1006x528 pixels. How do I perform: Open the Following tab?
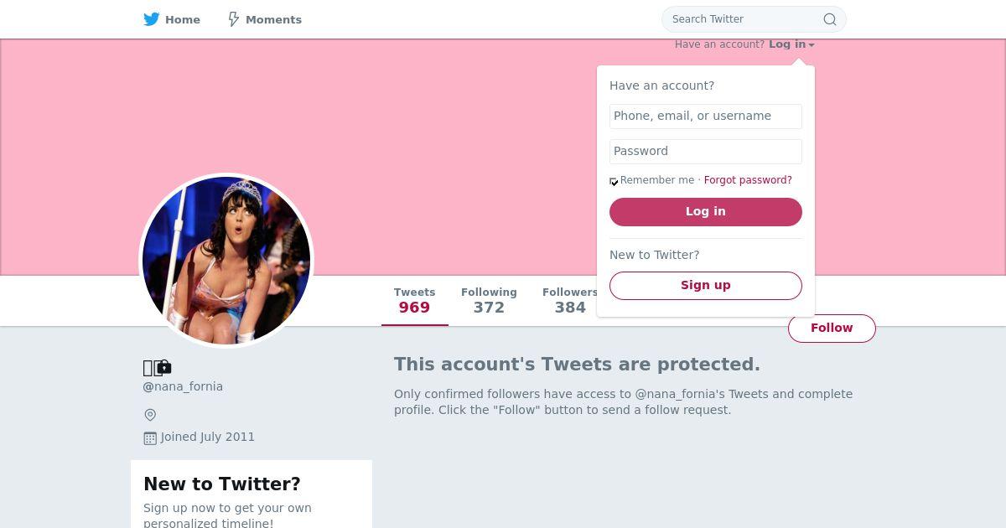489,300
